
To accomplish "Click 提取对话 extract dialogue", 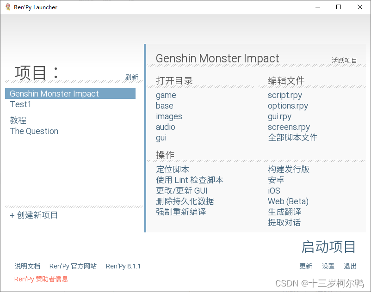I will 284,223.
